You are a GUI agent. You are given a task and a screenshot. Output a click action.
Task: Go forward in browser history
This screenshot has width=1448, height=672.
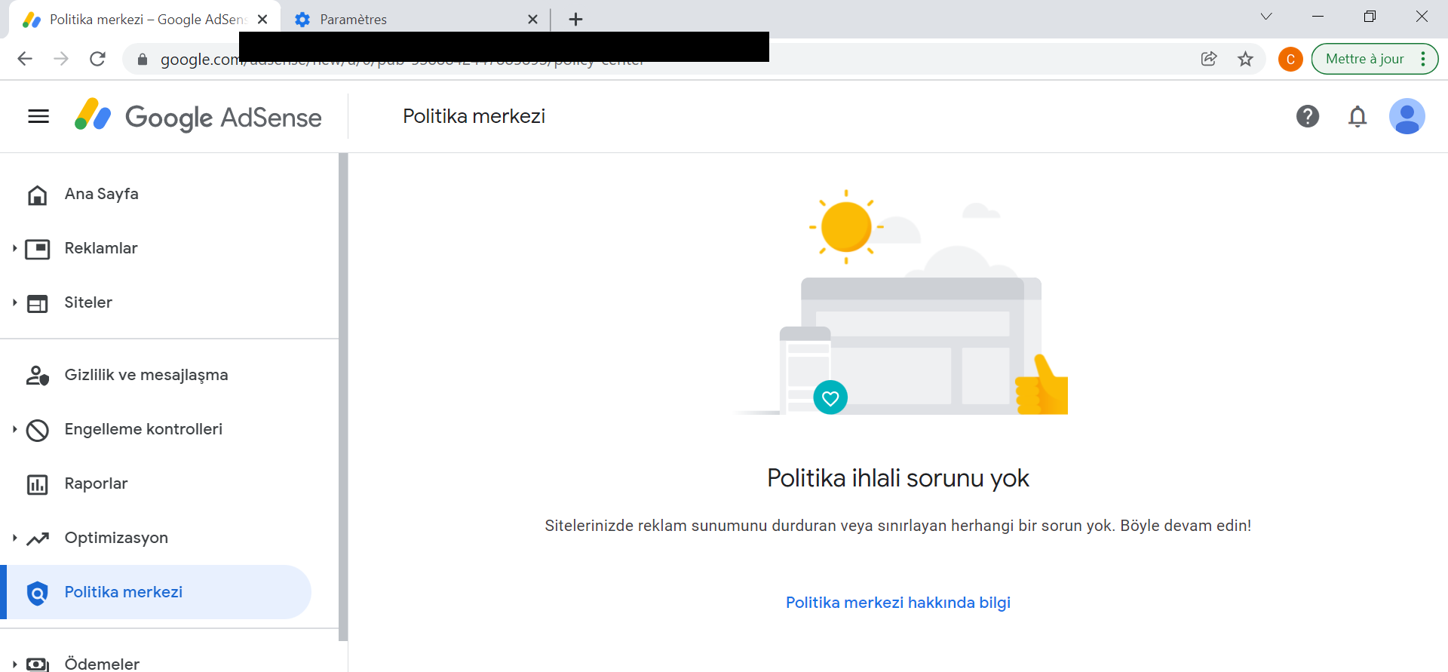[61, 59]
